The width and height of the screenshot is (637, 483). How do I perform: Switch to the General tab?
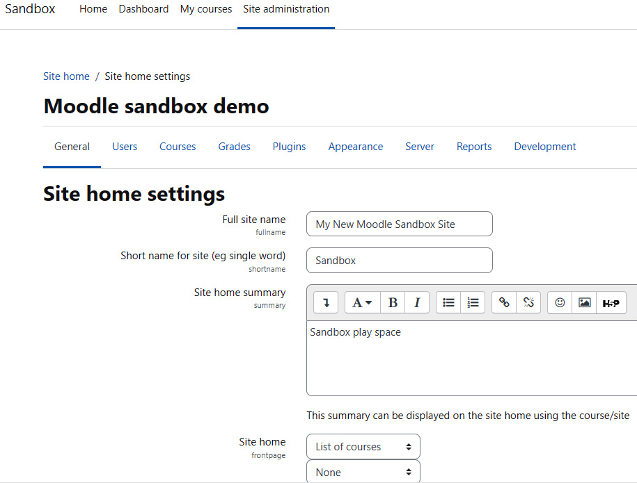(x=72, y=147)
